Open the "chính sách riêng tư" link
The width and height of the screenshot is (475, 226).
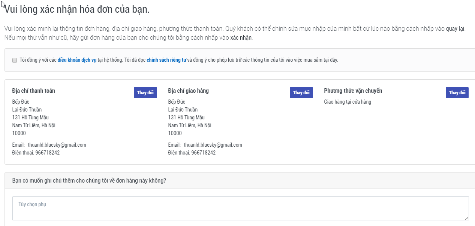coord(166,60)
